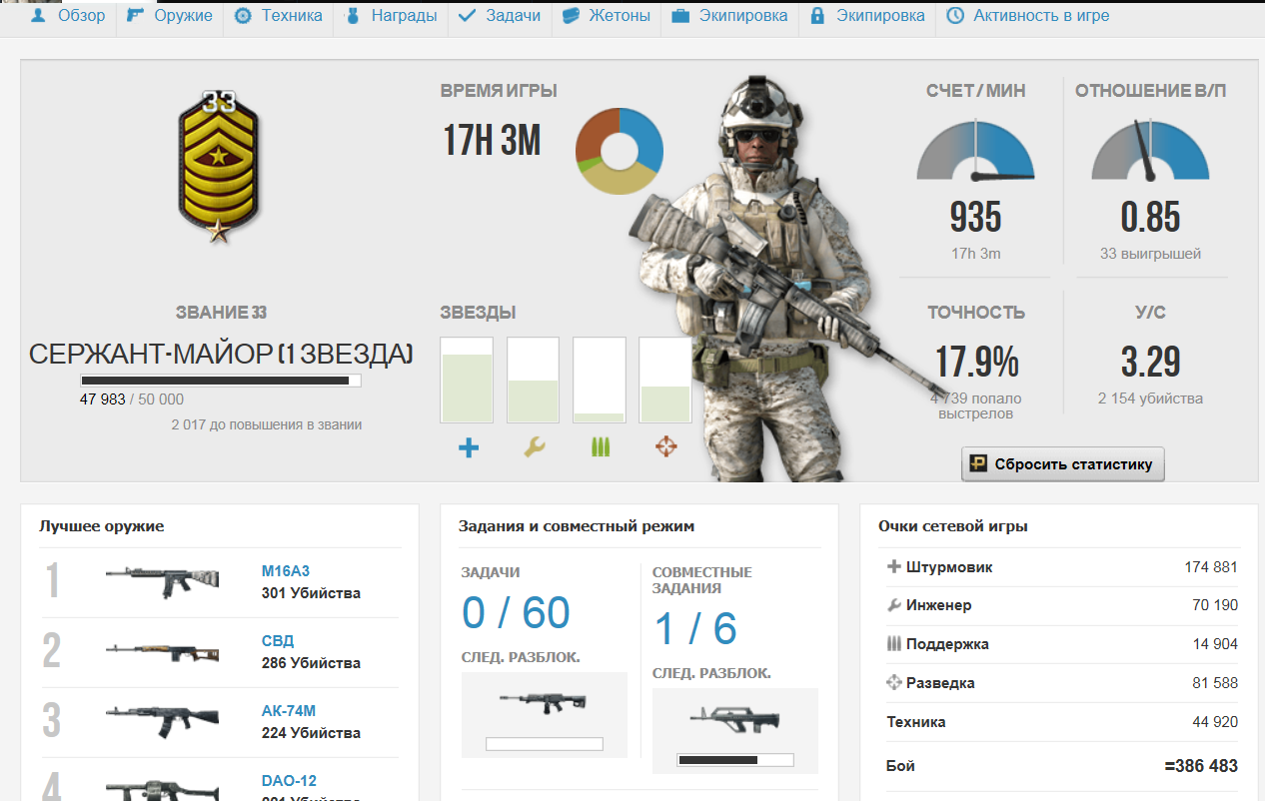Click the Engineer wrench icon under stars
Image resolution: width=1265 pixels, height=801 pixels.
534,447
